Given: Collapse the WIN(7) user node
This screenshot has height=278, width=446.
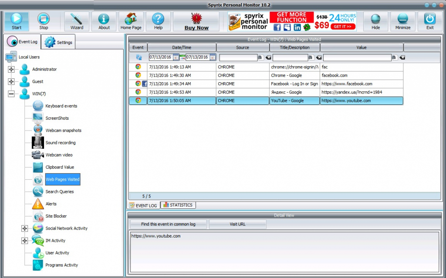Looking at the screenshot, I should pos(11,94).
